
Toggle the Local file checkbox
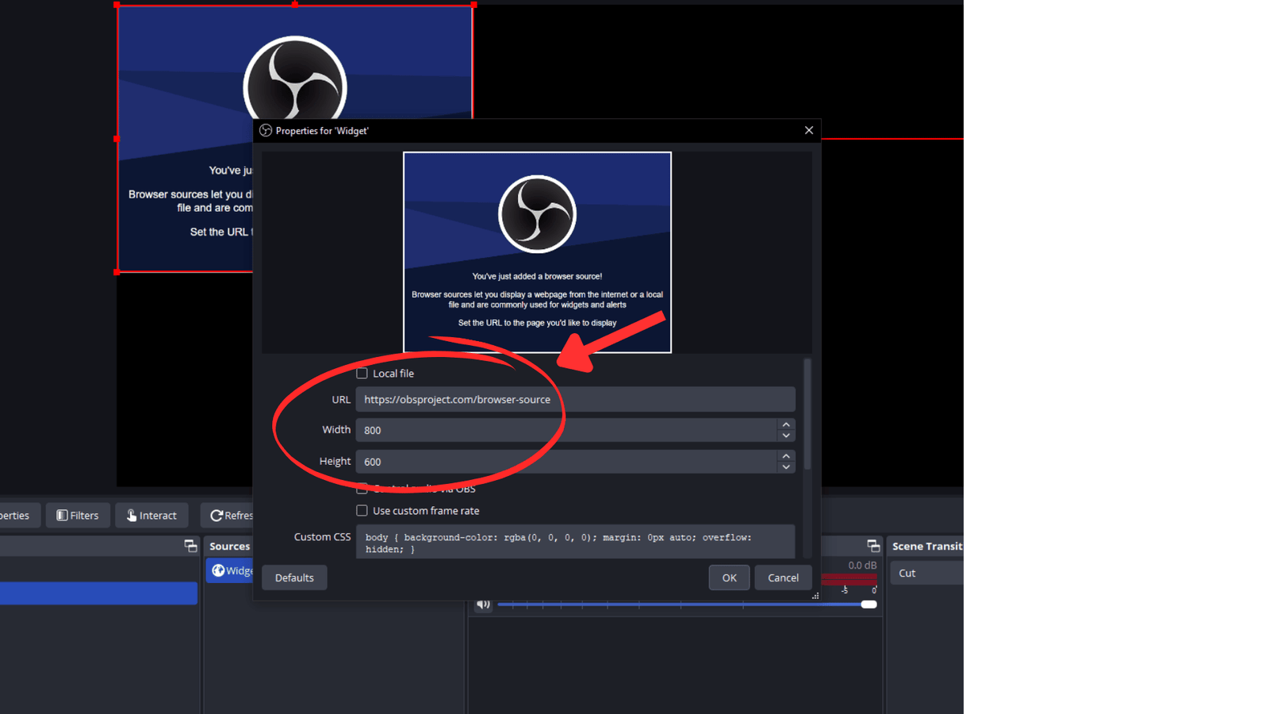click(362, 374)
